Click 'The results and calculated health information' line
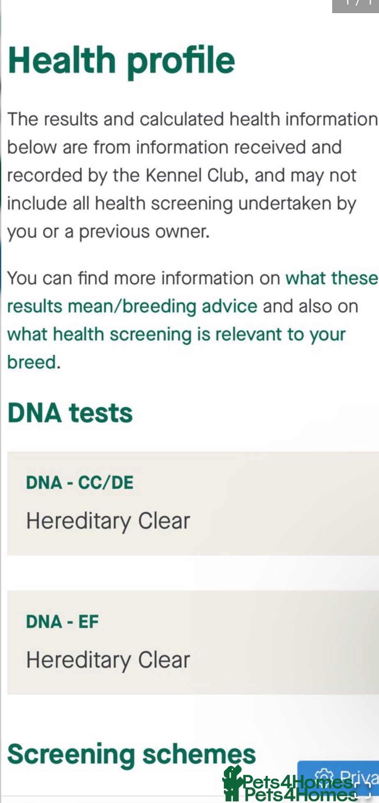379x803 pixels. click(192, 119)
